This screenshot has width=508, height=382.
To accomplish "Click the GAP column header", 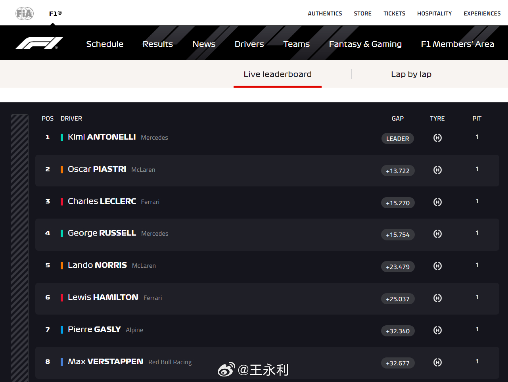I will [398, 119].
